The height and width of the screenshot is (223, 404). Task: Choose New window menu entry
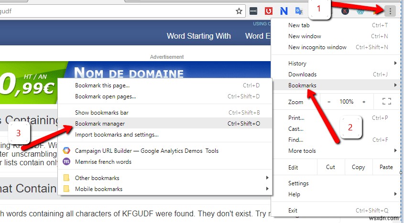(336, 36)
